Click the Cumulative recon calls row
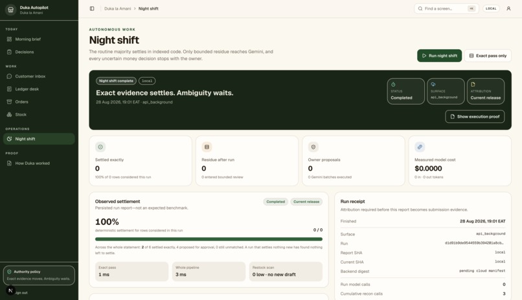 point(423,294)
